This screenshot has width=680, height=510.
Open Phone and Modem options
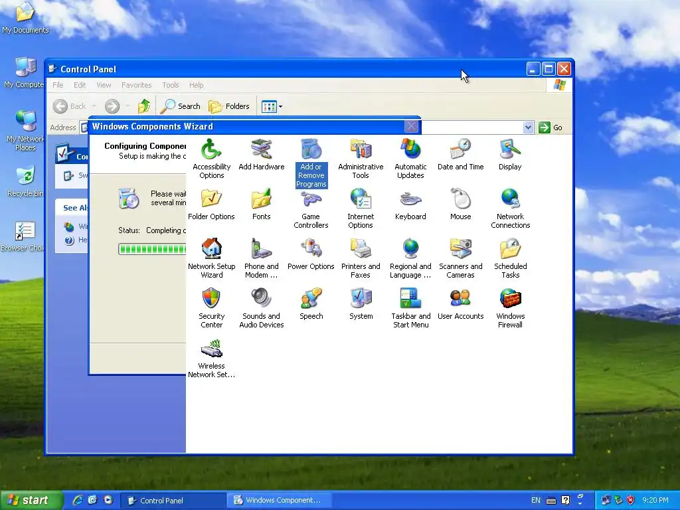coord(261,258)
